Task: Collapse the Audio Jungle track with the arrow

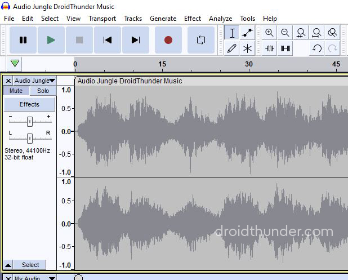Action: coord(8,265)
